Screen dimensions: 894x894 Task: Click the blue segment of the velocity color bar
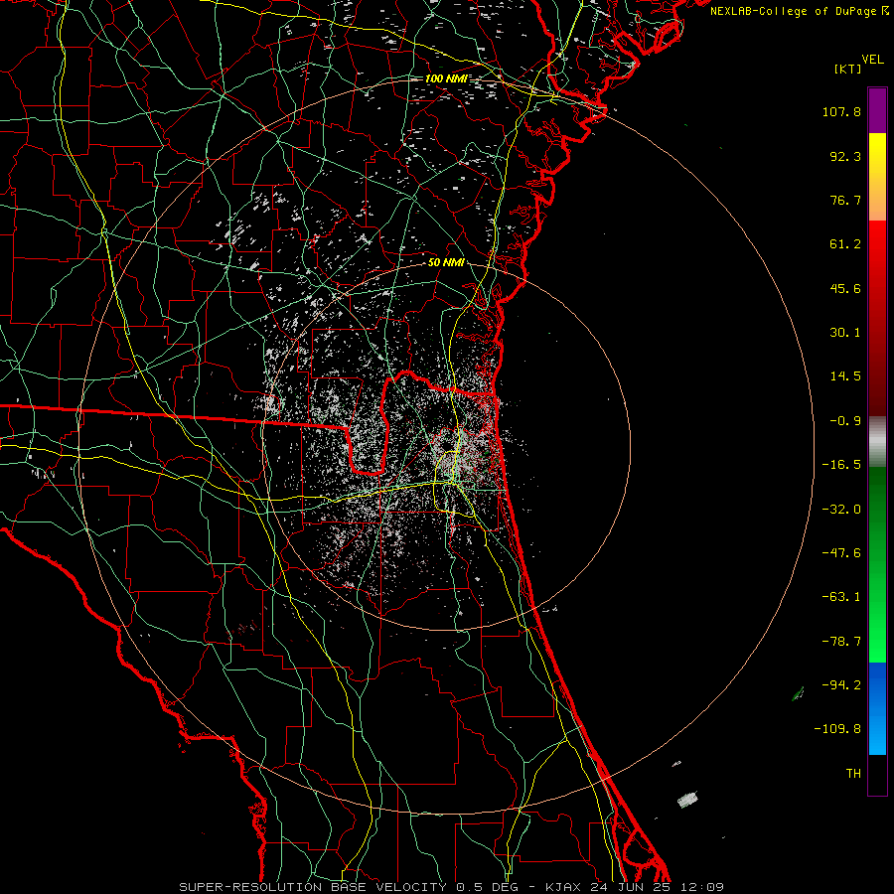click(877, 708)
